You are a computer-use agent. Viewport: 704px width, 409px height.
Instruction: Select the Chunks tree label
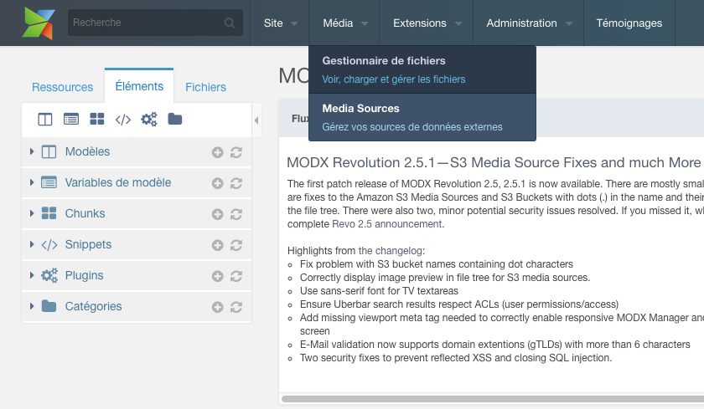(85, 213)
